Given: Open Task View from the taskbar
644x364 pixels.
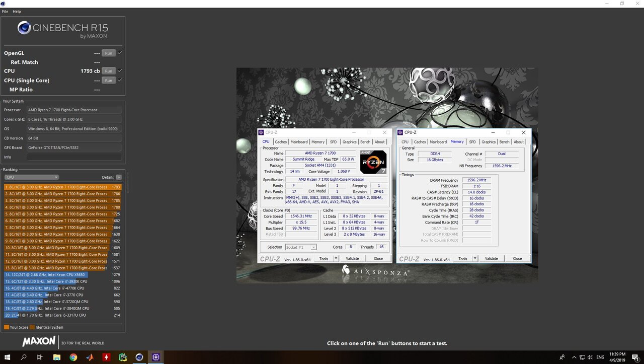Looking at the screenshot, I should click(40, 357).
